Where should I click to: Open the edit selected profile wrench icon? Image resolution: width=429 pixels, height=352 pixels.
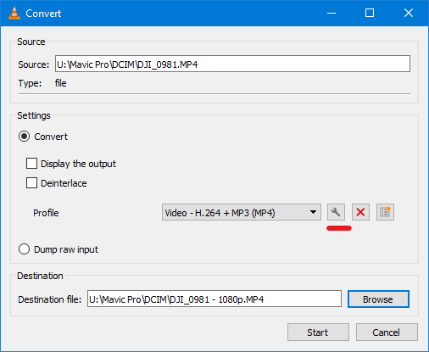[x=336, y=212]
